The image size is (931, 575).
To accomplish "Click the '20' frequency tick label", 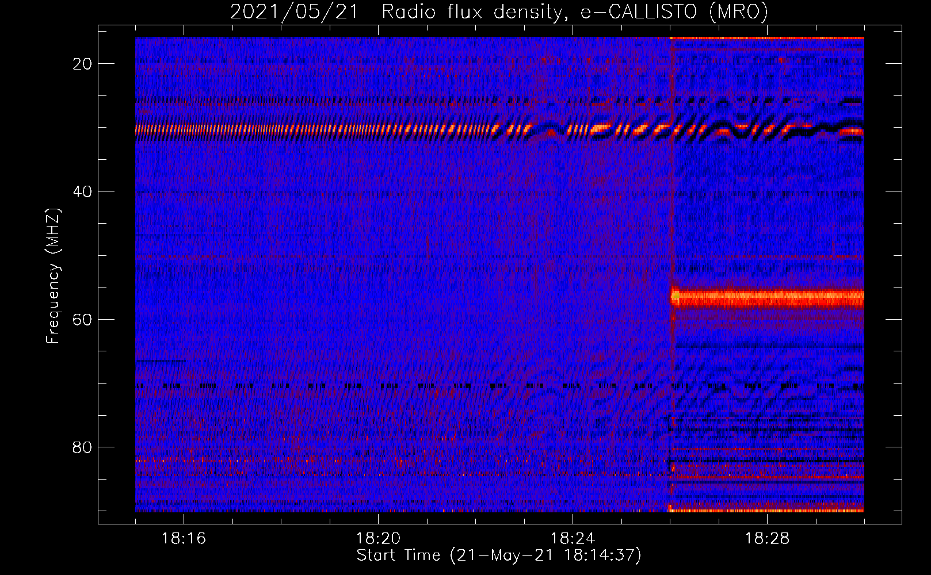I will 82,64.
